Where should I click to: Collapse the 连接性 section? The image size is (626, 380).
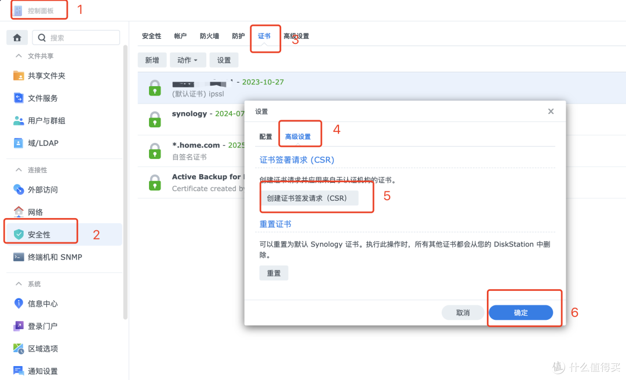19,170
